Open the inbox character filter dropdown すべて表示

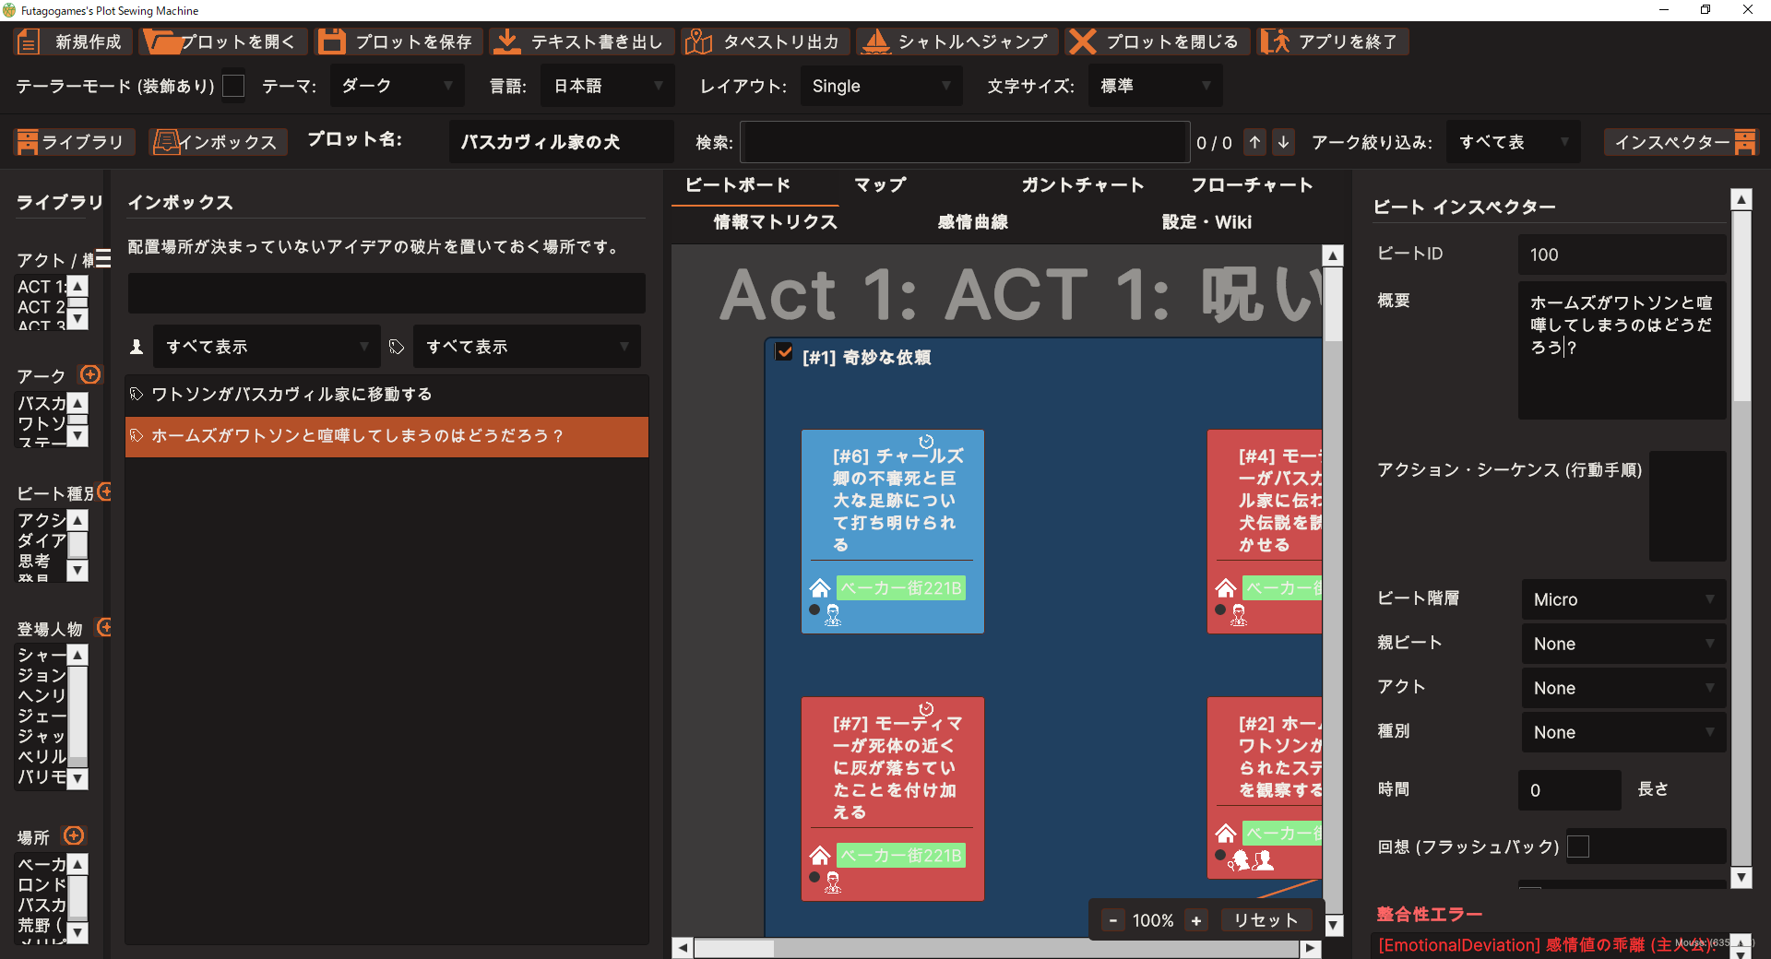[x=267, y=347]
